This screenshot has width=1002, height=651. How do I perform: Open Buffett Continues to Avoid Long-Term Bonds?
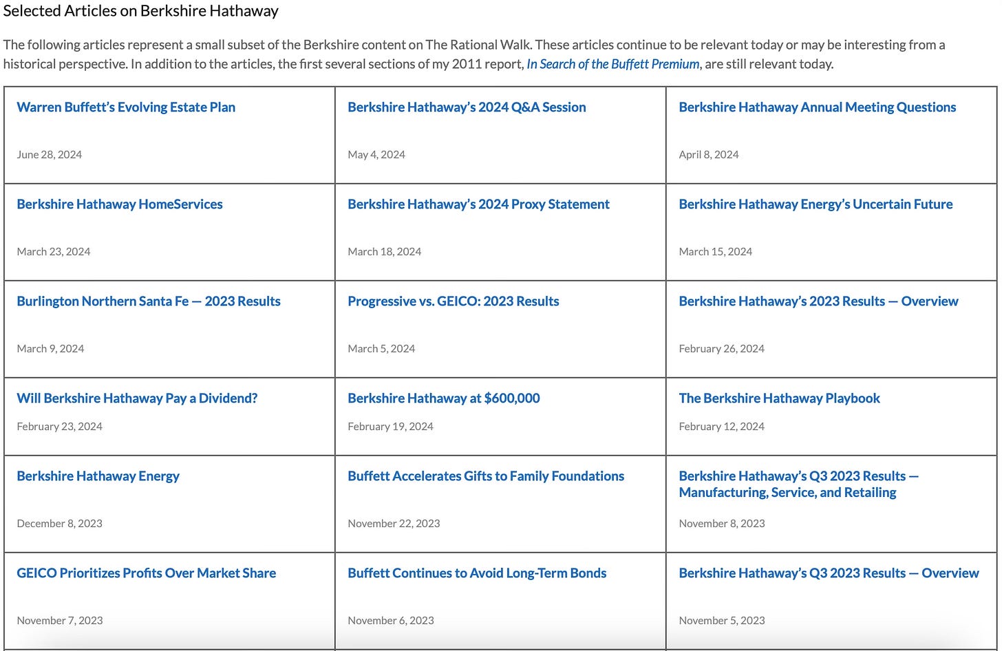click(477, 573)
